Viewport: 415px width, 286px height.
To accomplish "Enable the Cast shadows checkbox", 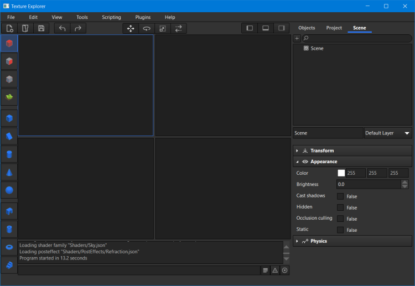I will coord(340,196).
